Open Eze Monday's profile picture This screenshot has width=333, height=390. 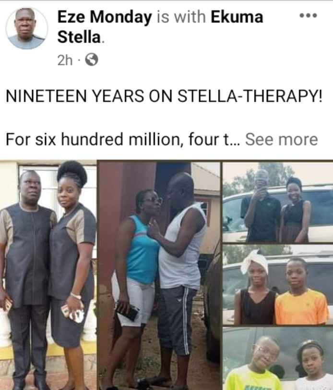(x=26, y=28)
